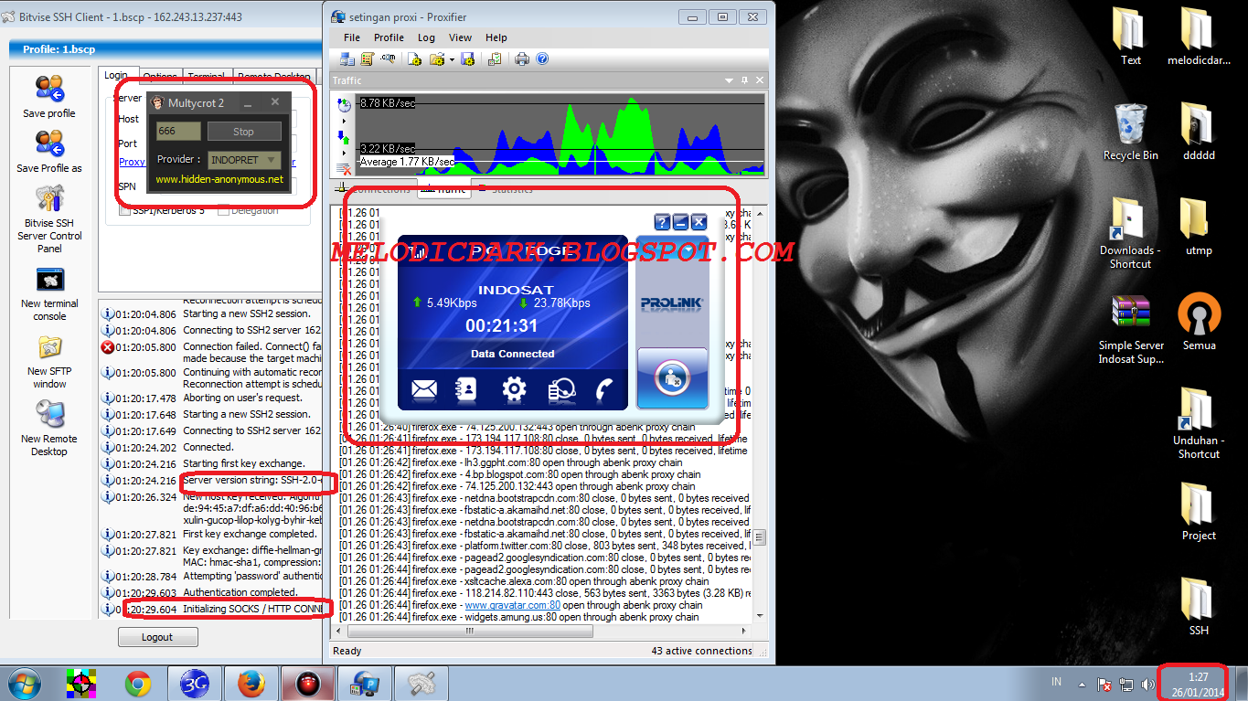
Task: Click the 666 port field in Multycrot
Action: (178, 132)
